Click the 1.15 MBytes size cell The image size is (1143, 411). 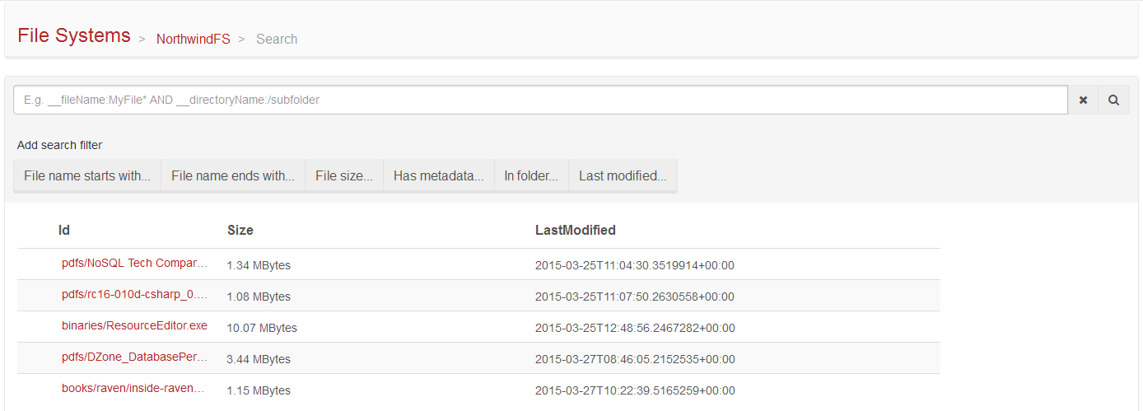coord(259,390)
